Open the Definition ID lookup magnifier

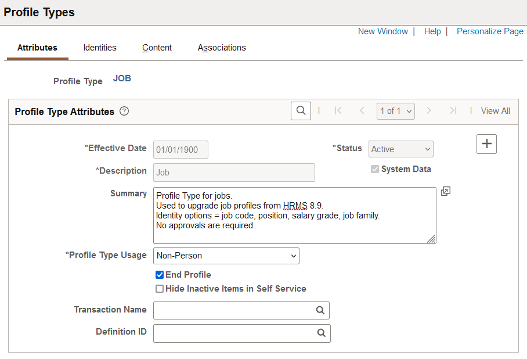tap(322, 333)
